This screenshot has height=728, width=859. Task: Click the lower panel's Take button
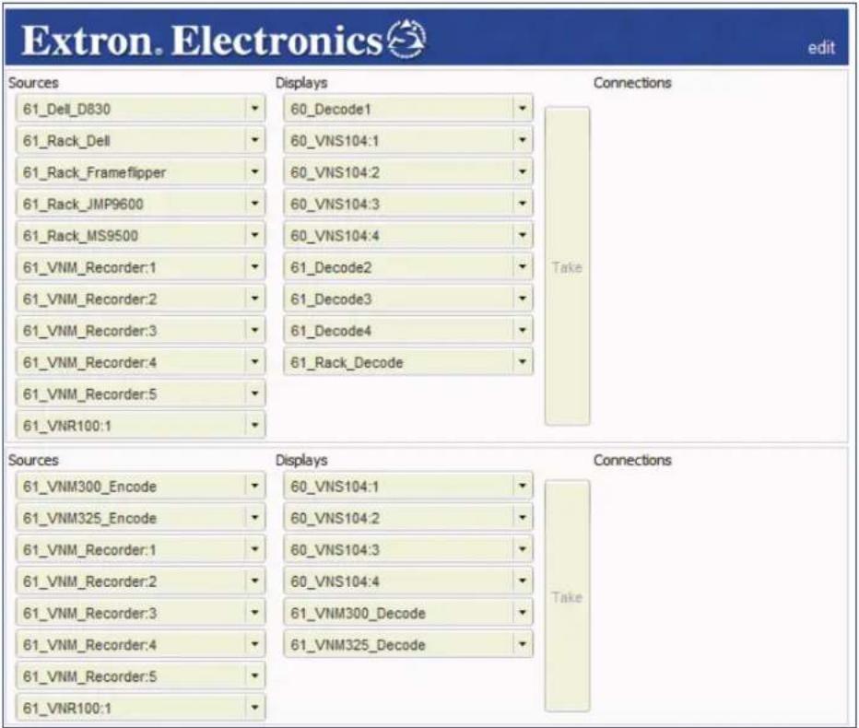(x=567, y=596)
